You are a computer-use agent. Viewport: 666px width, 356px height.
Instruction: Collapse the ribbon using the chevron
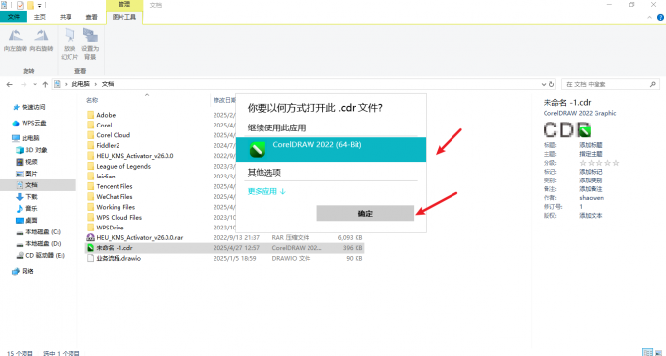click(650, 17)
